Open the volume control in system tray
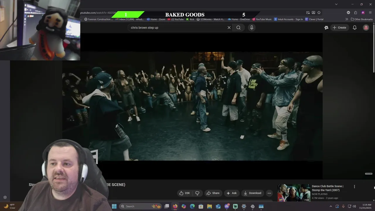Image resolution: width=375 pixels, height=211 pixels. click(x=354, y=206)
